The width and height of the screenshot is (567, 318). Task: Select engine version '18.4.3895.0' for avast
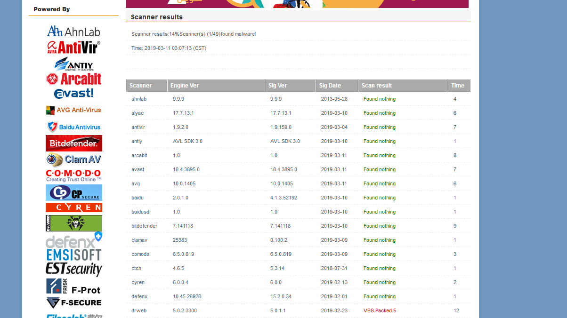coord(186,169)
